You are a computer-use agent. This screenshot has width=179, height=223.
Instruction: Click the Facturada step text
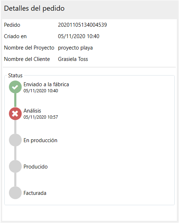(35, 193)
